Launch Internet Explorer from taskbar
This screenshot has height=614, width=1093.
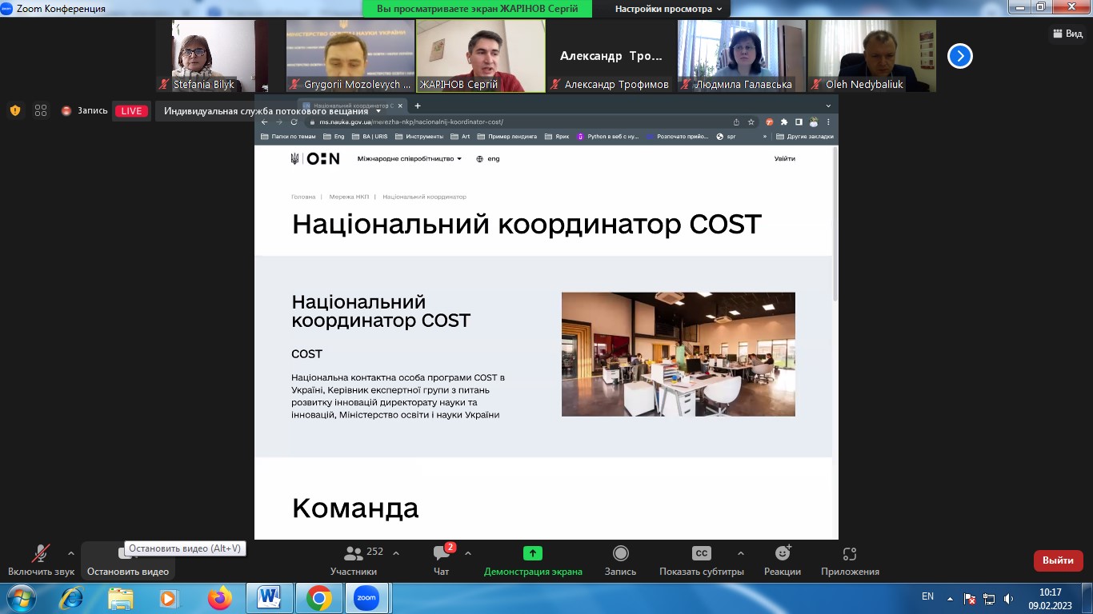(71, 598)
